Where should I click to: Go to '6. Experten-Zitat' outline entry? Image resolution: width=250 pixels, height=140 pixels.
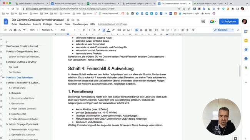[17, 114]
